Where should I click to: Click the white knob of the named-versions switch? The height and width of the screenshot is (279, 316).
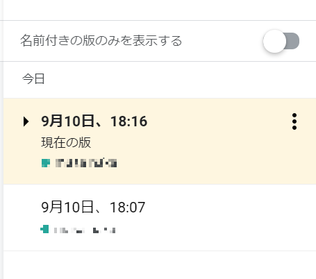(274, 41)
